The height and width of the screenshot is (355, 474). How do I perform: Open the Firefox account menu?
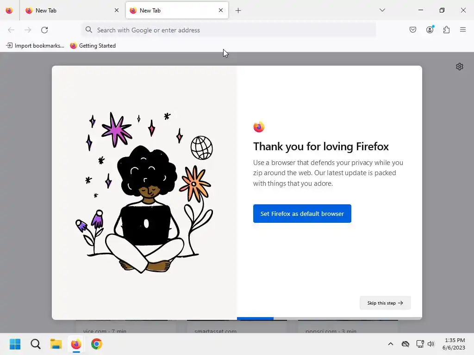(430, 30)
